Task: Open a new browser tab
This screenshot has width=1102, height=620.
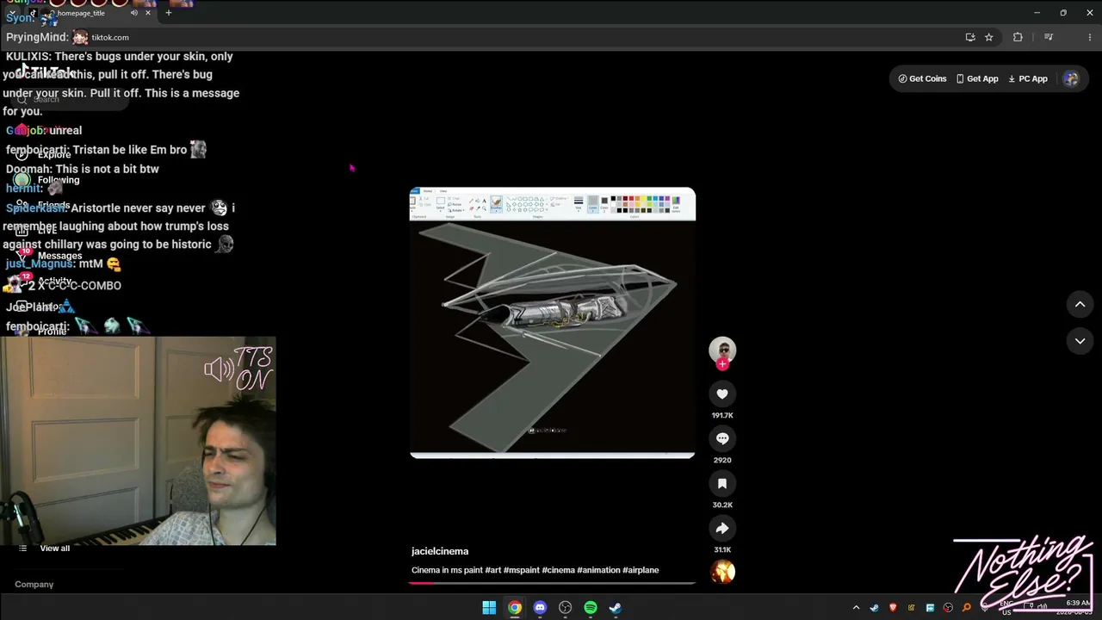Action: pos(169,13)
